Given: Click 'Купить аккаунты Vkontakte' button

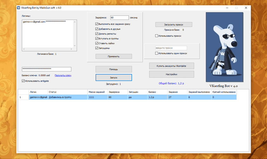Looking at the screenshot, I should tap(171, 66).
